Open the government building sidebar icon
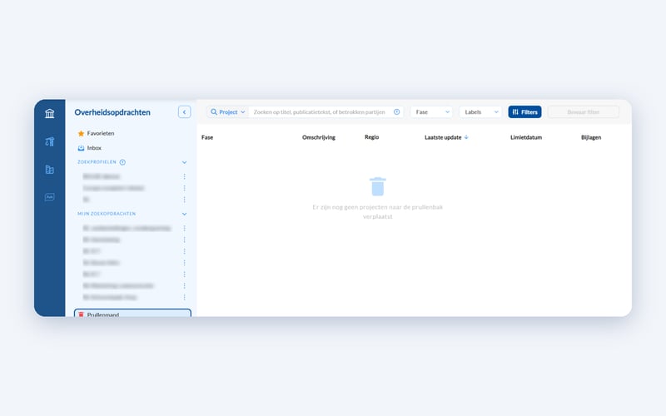Screen dimensions: 666x416 coord(50,113)
